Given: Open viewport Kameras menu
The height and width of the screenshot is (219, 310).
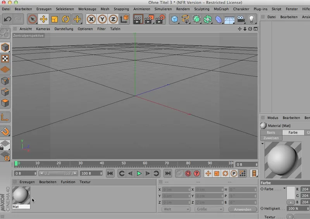Looking at the screenshot, I should tap(43, 29).
